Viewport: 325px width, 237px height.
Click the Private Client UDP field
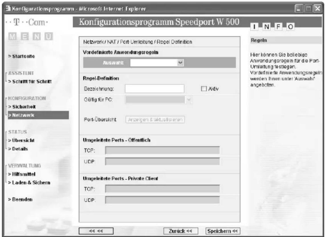[x=162, y=200]
